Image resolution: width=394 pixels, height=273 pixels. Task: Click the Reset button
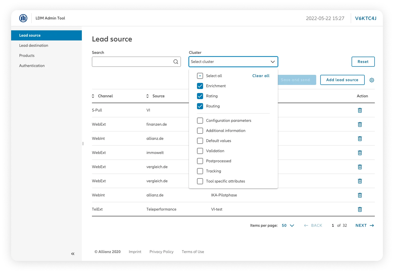[363, 62]
